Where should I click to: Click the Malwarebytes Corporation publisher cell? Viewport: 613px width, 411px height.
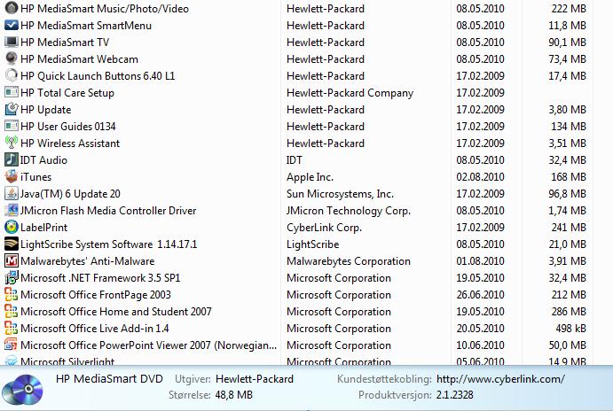(349, 261)
